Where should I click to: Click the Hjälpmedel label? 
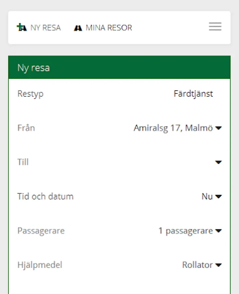(x=39, y=265)
